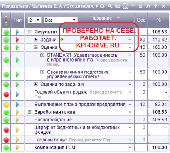Click the refresh icon in title bar
This screenshot has height=153, width=170.
[102, 6]
